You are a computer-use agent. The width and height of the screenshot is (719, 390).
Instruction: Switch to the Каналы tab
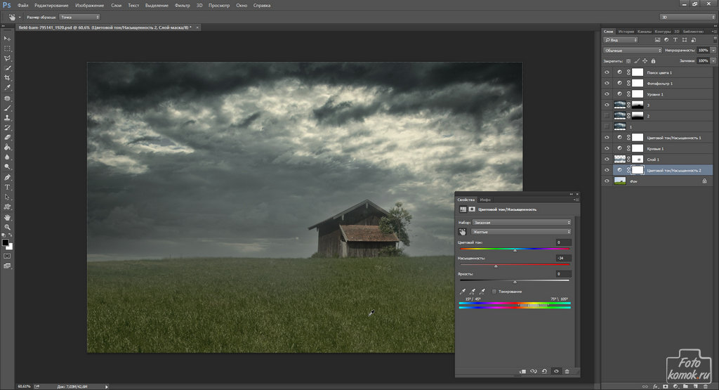point(645,32)
